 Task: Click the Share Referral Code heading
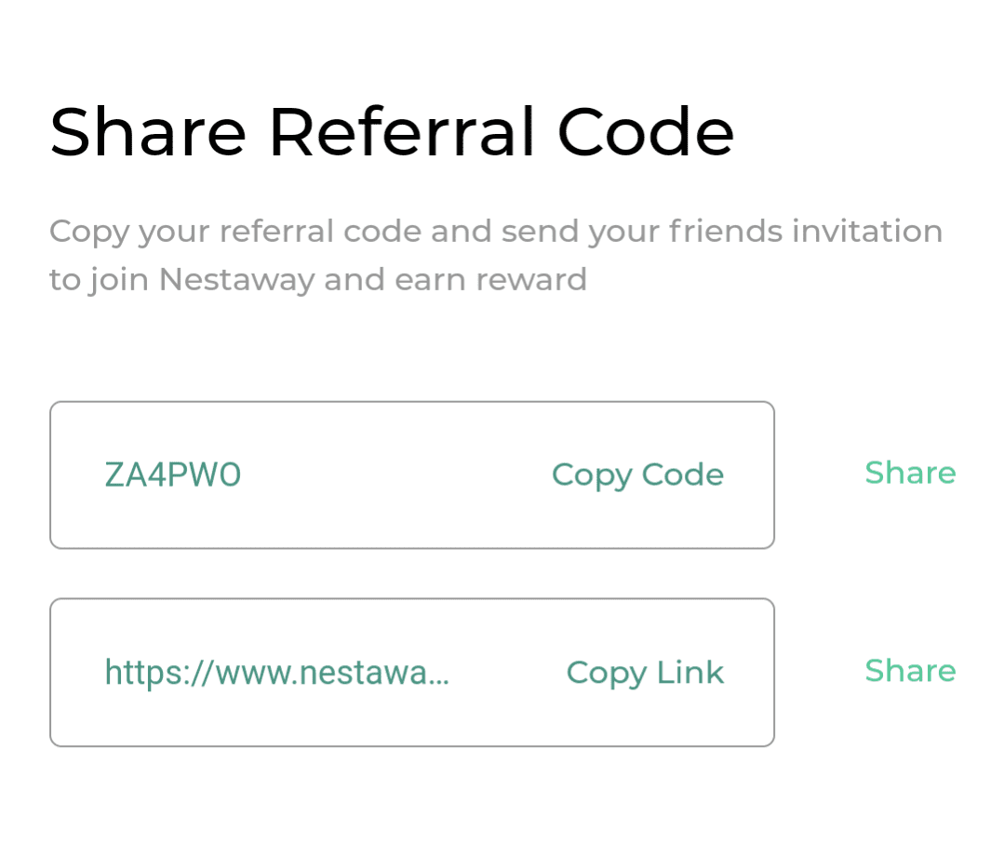(392, 132)
